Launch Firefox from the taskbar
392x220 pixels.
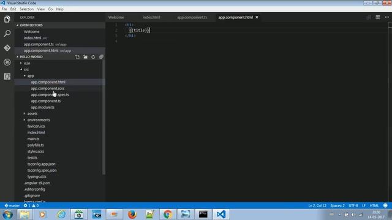click(x=132, y=215)
